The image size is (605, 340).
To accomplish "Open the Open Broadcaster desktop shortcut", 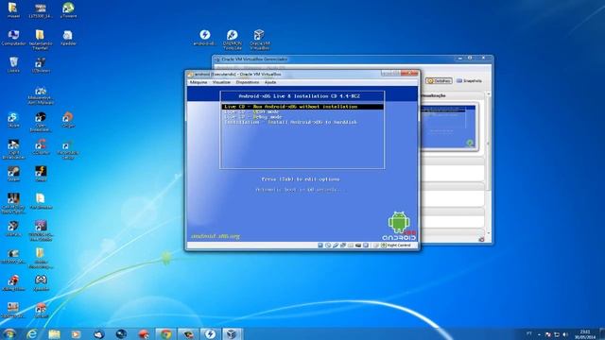I will (41, 122).
